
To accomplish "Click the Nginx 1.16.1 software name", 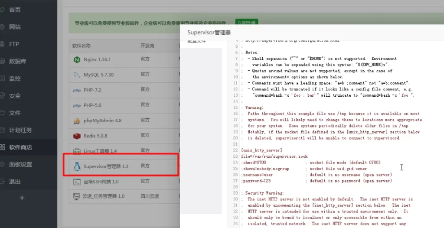I will [x=97, y=59].
